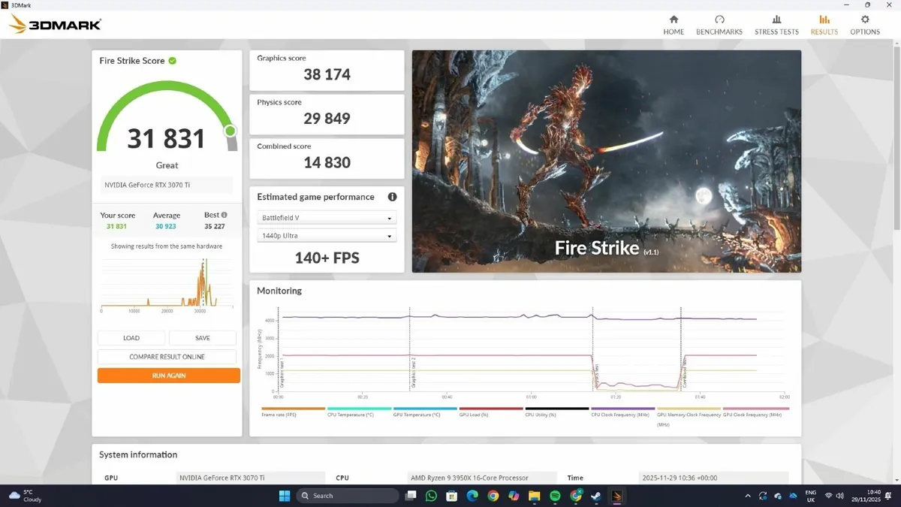The image size is (901, 507).
Task: Click the Benchmarks gauge icon
Action: coord(719,23)
